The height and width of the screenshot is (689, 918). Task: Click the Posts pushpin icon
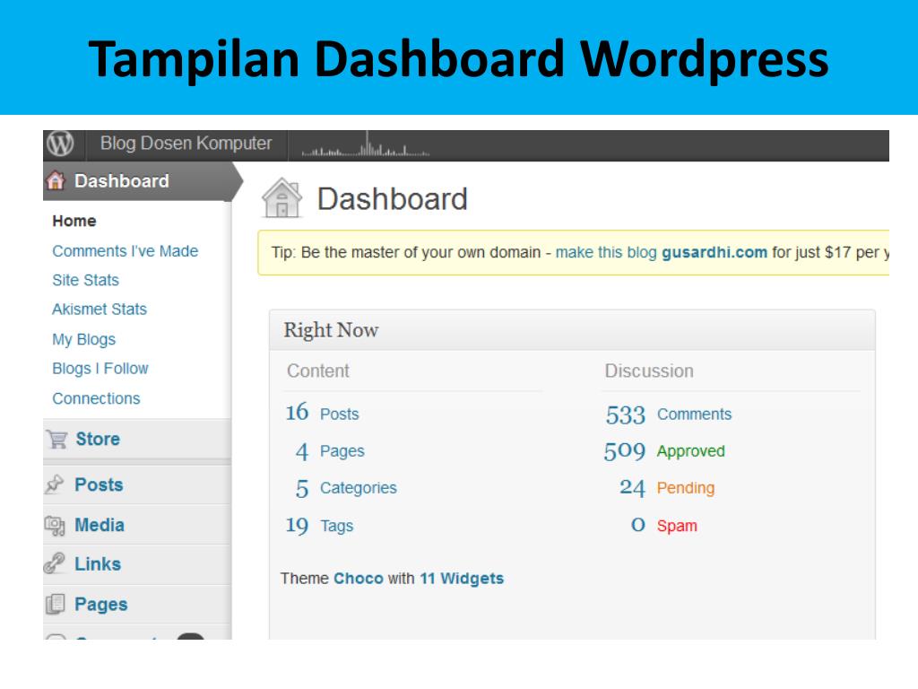coord(55,484)
